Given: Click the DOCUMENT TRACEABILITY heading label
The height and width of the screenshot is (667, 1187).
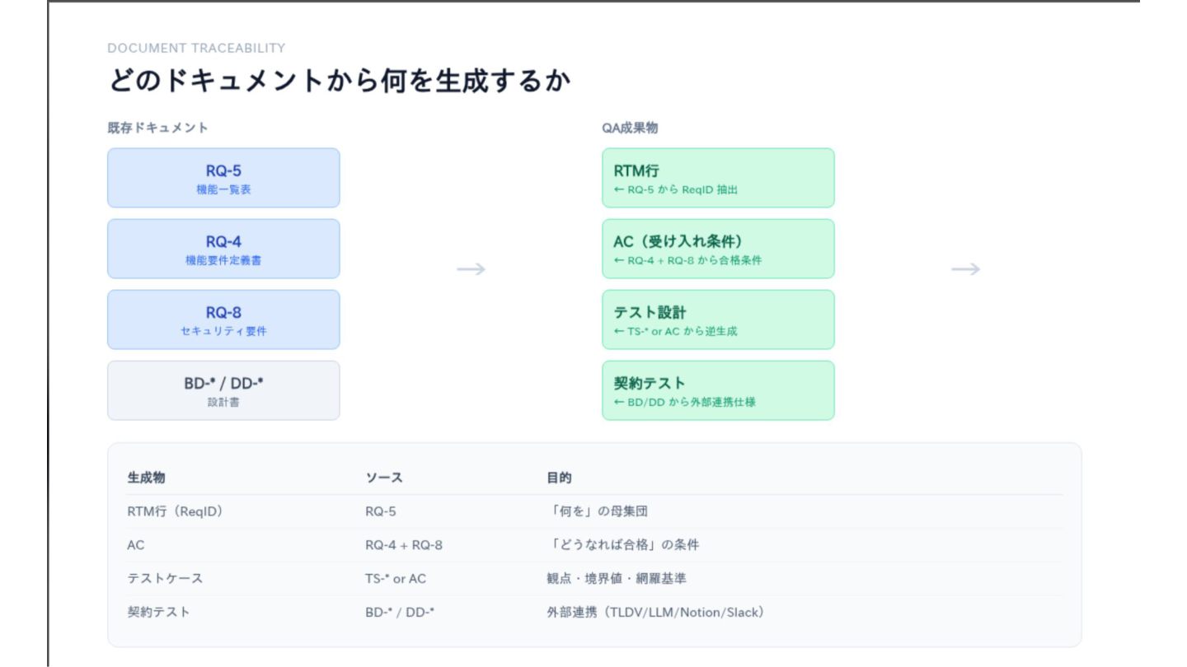Looking at the screenshot, I should tap(196, 49).
